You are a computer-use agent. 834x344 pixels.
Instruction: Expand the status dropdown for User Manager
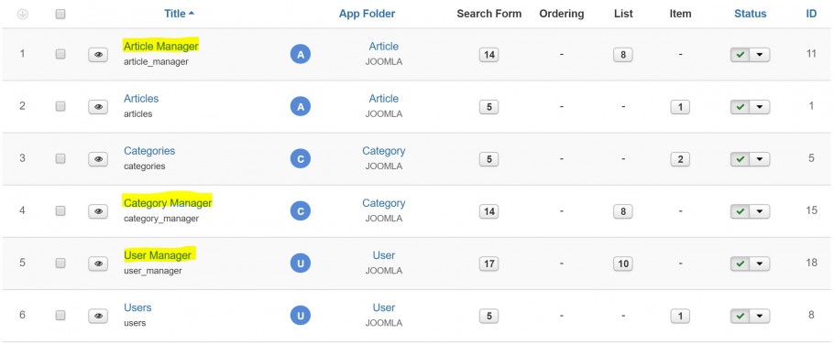pyautogui.click(x=760, y=263)
